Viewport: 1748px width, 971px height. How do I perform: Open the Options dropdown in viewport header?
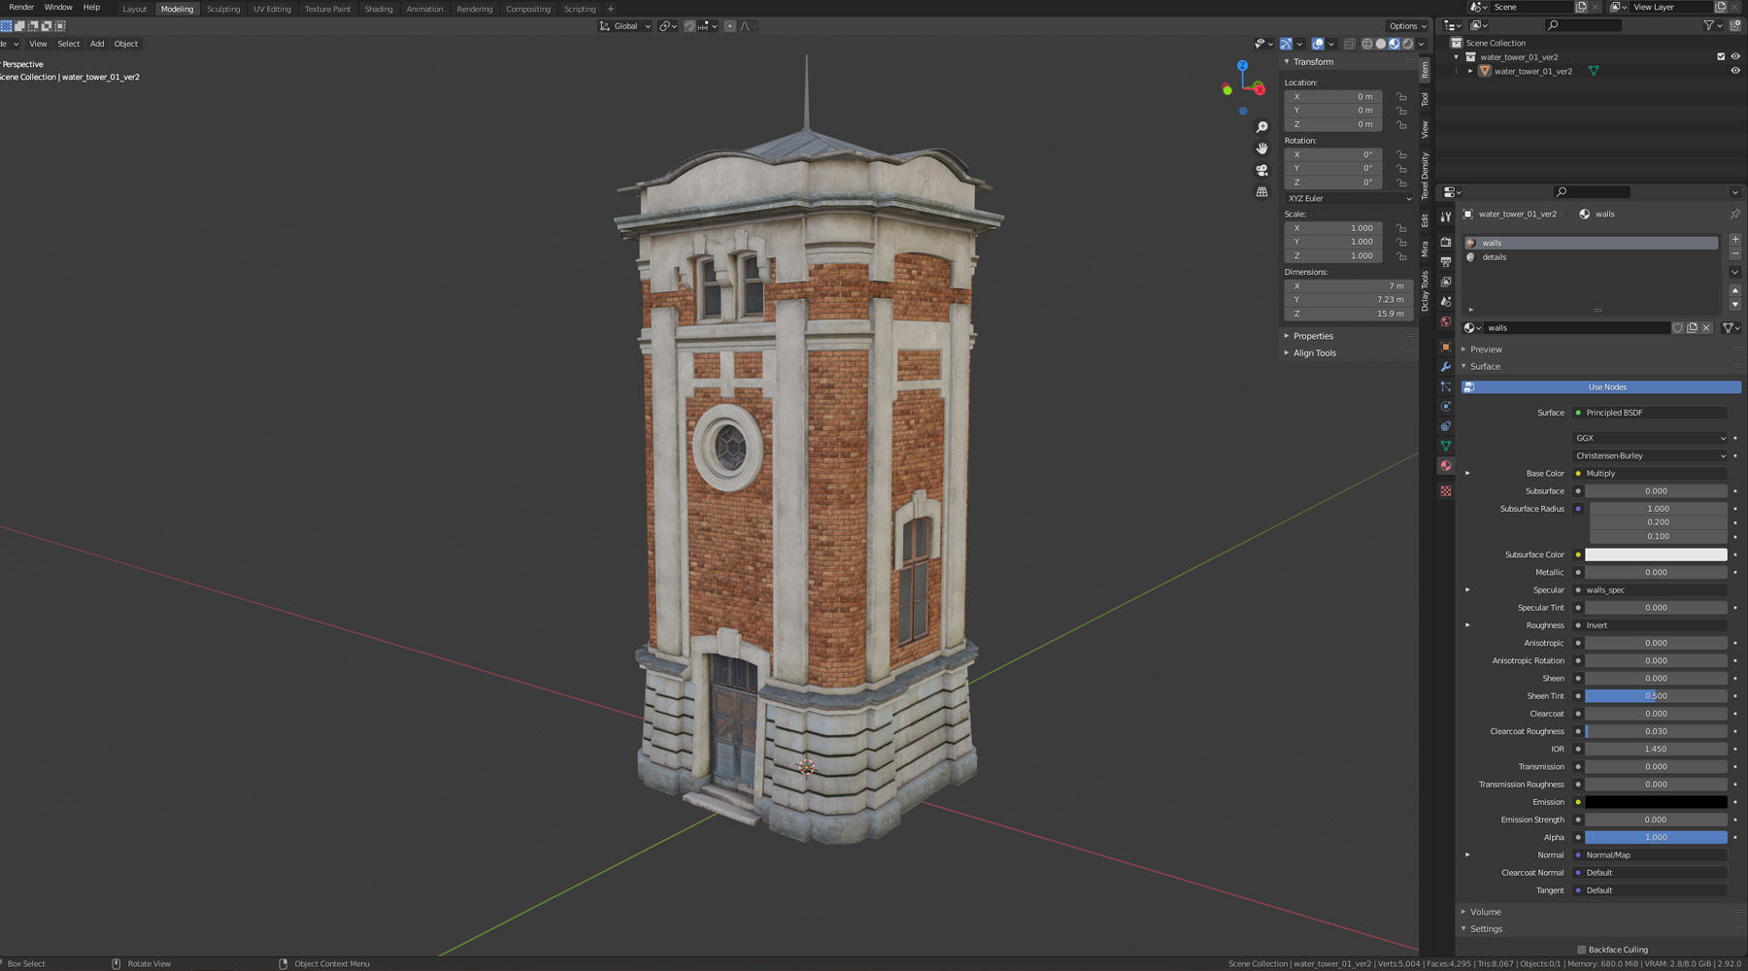coord(1407,26)
